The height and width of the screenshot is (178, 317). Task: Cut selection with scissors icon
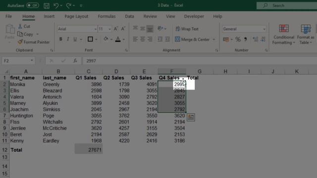20,26
